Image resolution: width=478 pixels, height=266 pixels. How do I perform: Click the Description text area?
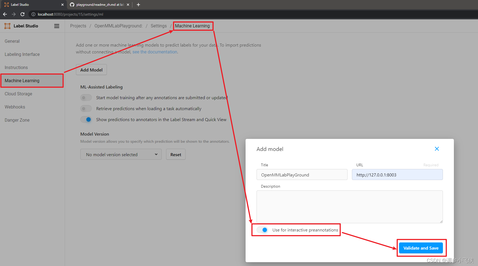(349, 207)
